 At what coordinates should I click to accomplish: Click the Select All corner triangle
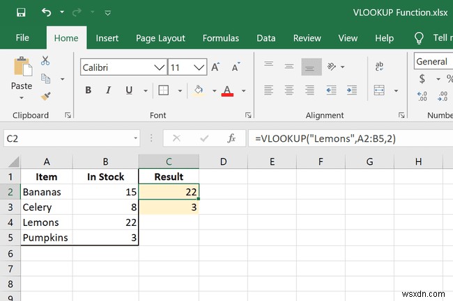pyautogui.click(x=14, y=161)
